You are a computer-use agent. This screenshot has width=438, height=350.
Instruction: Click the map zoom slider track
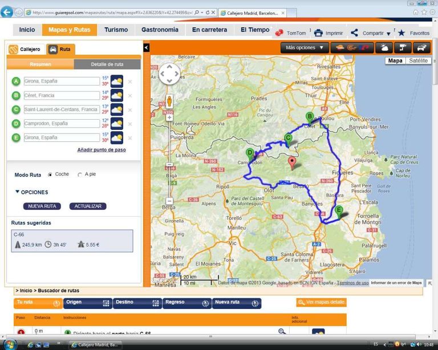click(x=169, y=160)
